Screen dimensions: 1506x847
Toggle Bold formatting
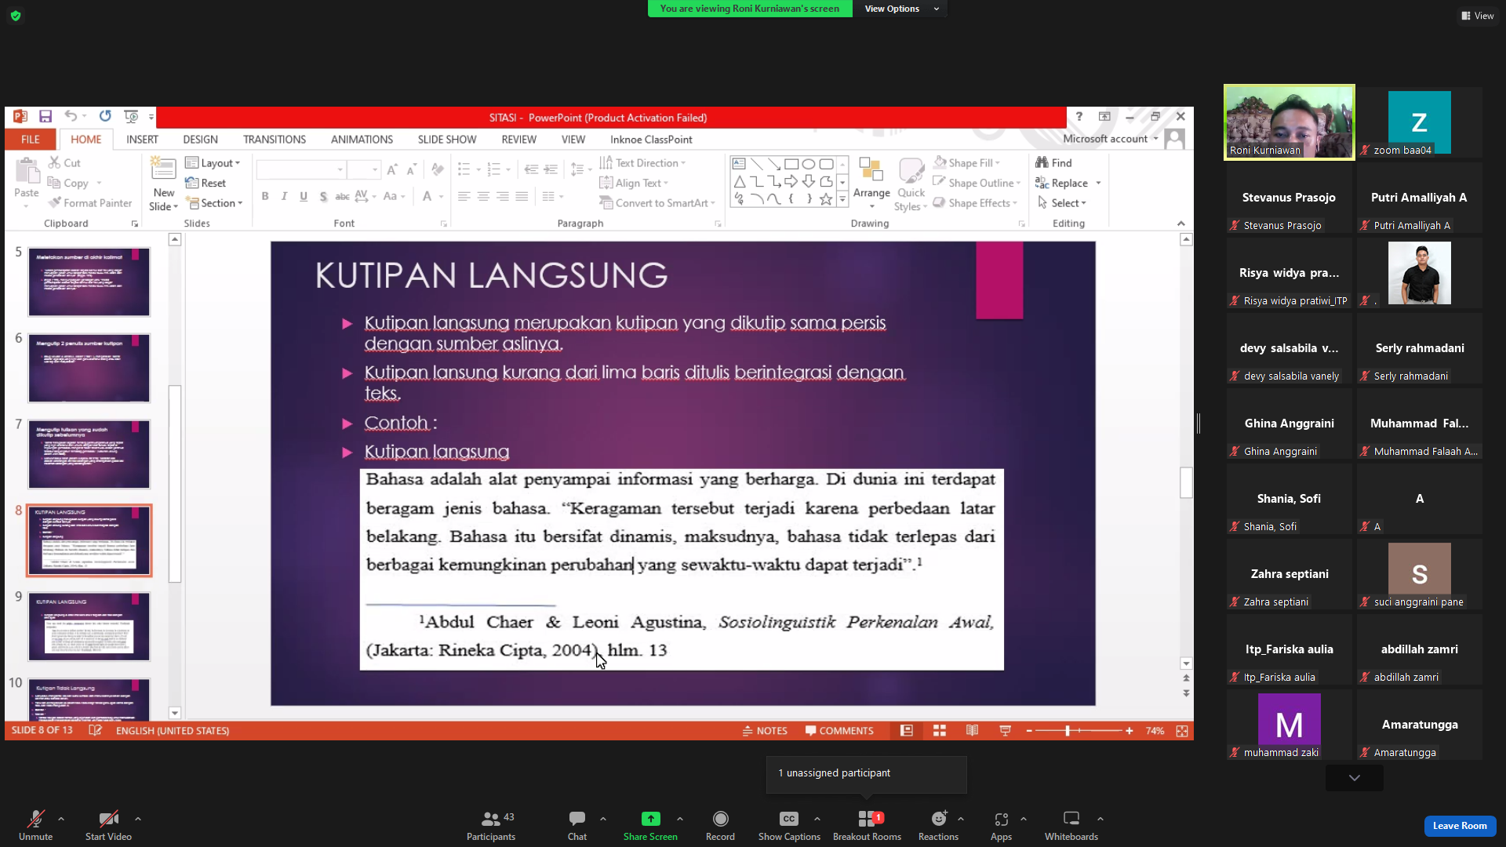[x=265, y=196]
